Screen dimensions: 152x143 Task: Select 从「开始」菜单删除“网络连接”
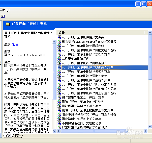84,63
